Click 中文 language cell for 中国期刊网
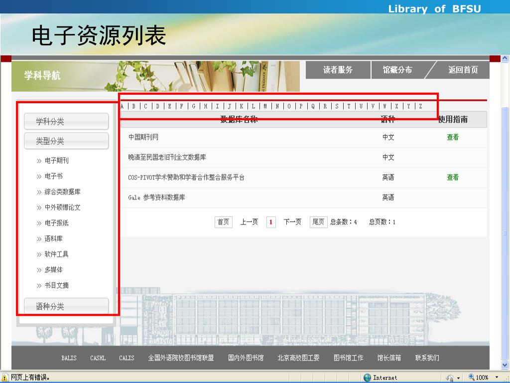The width and height of the screenshot is (510, 383). 388,137
